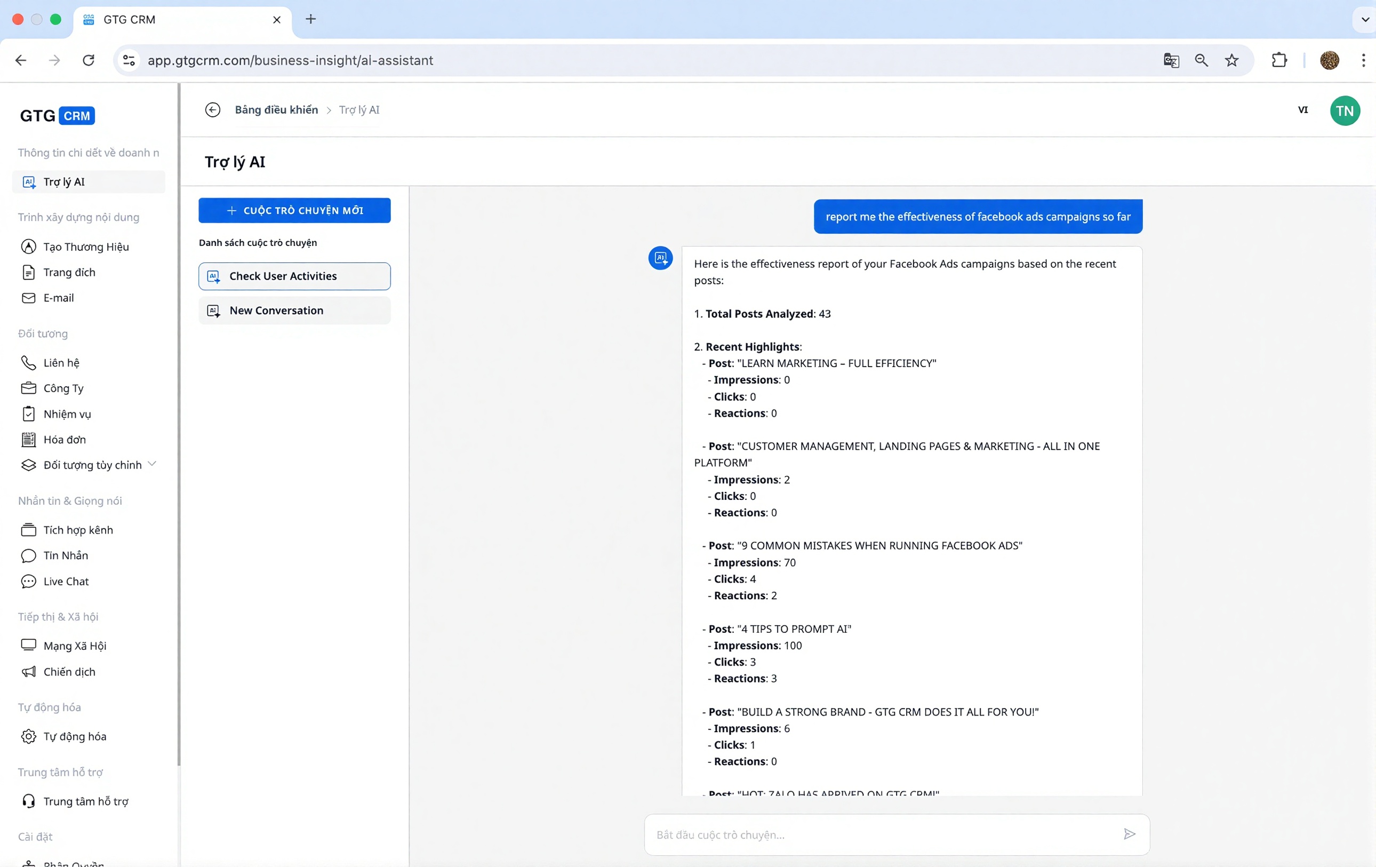Open Tự động hóa automation settings
1376x867 pixels.
point(74,736)
